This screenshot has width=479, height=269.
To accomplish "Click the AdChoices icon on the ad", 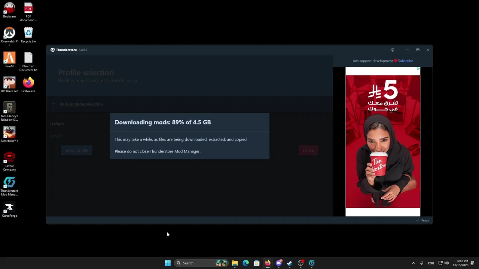I will coord(418,69).
